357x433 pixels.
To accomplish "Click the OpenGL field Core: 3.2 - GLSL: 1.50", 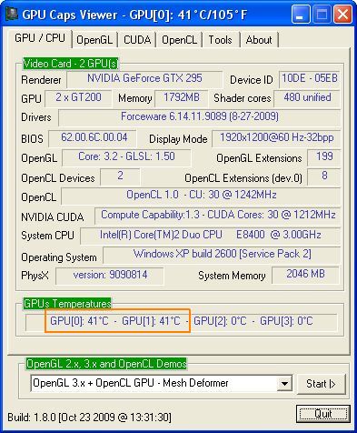I will (126, 157).
